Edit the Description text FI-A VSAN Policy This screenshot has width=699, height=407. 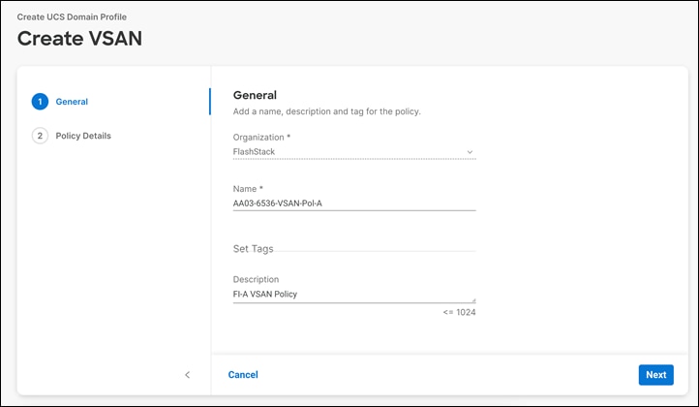[x=354, y=294]
